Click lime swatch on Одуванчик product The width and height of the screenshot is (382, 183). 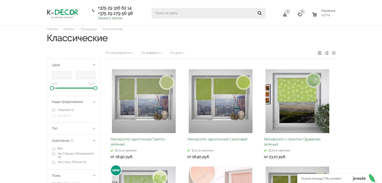(x=313, y=80)
